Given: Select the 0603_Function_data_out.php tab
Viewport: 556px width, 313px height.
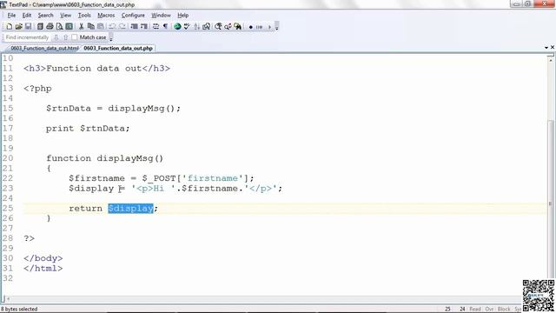Looking at the screenshot, I should [118, 48].
